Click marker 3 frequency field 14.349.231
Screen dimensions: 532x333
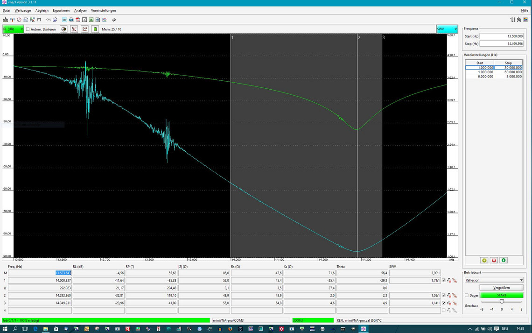pos(40,303)
